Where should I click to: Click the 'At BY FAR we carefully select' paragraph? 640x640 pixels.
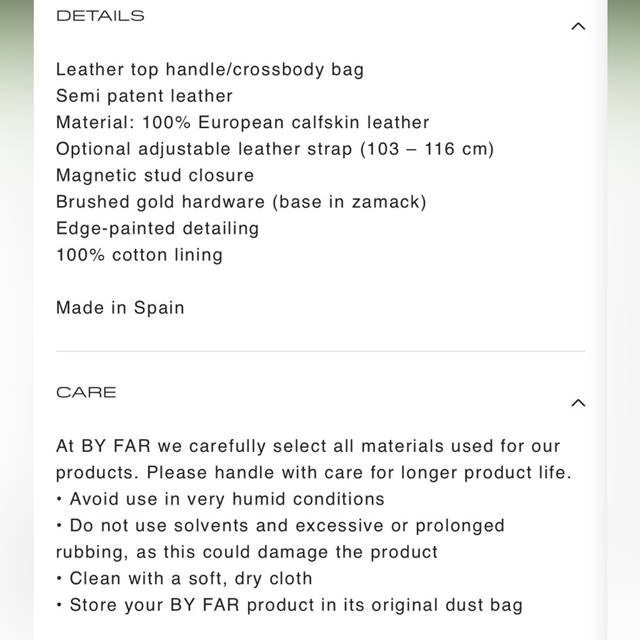[x=314, y=459]
